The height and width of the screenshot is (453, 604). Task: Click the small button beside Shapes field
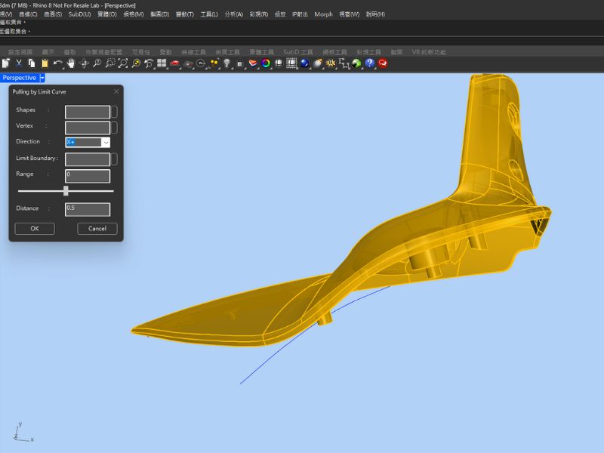pyautogui.click(x=114, y=111)
